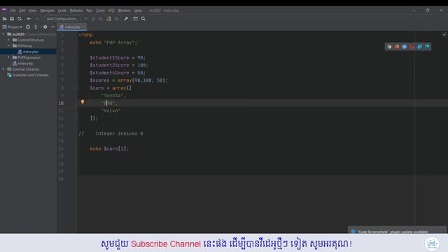
Task: Click the yellow lightbulb intention icon
Action: pos(83,102)
